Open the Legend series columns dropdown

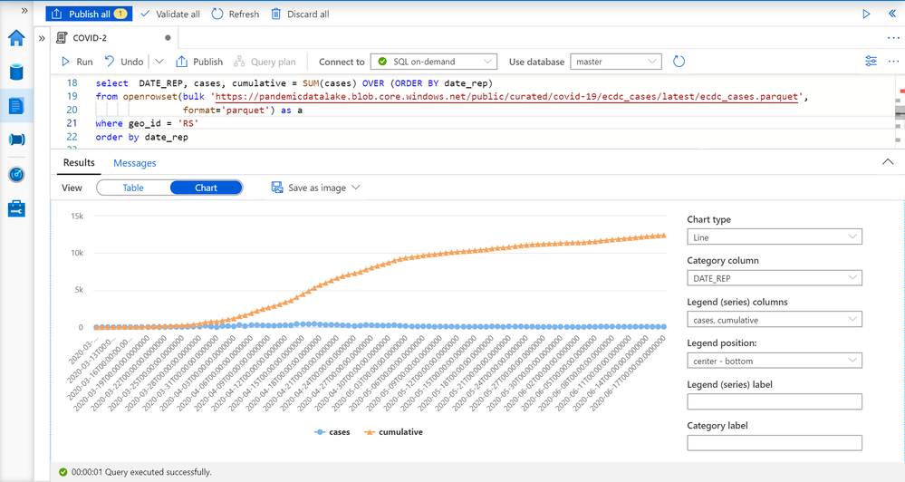point(774,320)
